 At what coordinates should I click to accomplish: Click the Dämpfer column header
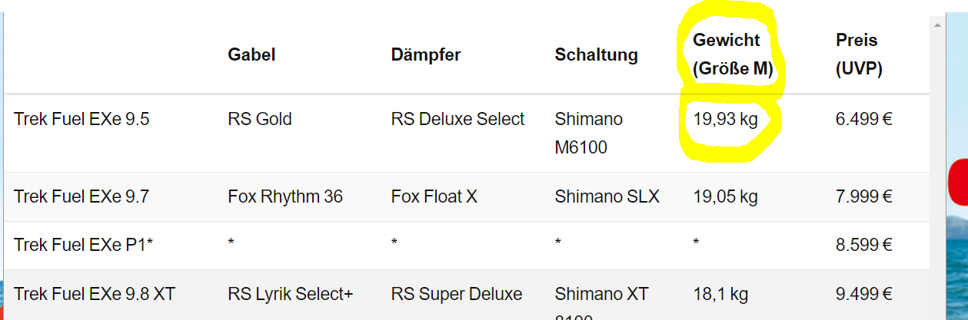[425, 54]
